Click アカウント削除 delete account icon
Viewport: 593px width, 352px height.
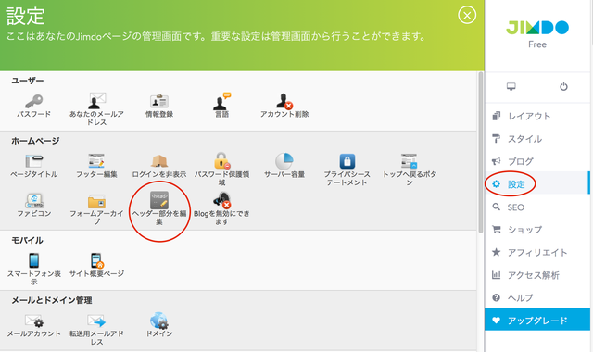coord(284,101)
